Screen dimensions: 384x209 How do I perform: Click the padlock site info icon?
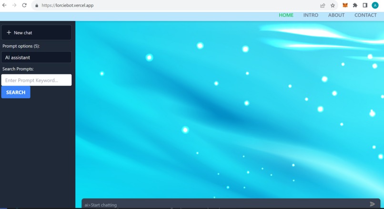pyautogui.click(x=37, y=5)
